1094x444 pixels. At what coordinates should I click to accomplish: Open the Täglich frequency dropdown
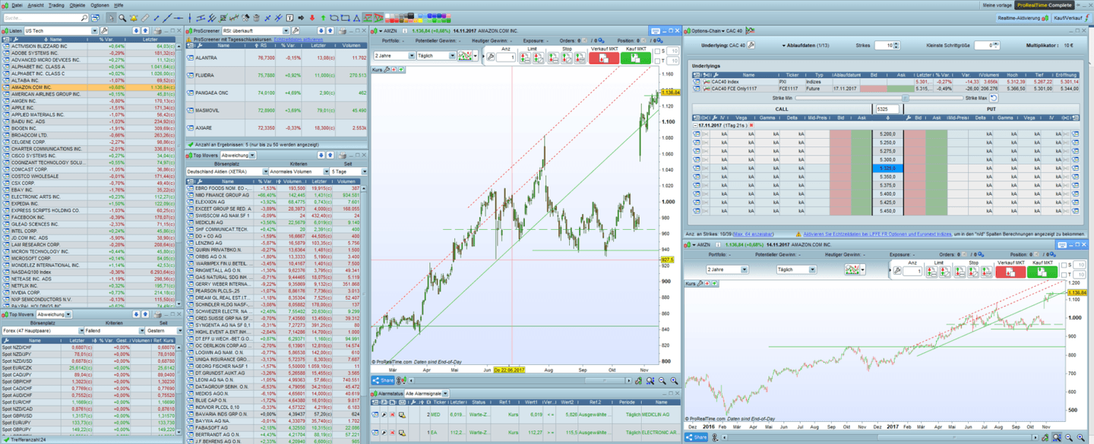point(452,55)
